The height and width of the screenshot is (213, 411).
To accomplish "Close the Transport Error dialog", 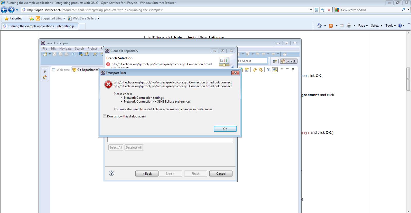I will click(235, 73).
